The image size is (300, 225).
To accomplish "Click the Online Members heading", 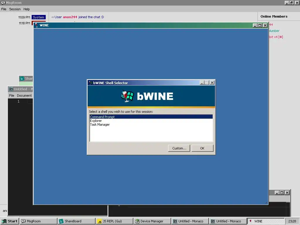I will (274, 16).
